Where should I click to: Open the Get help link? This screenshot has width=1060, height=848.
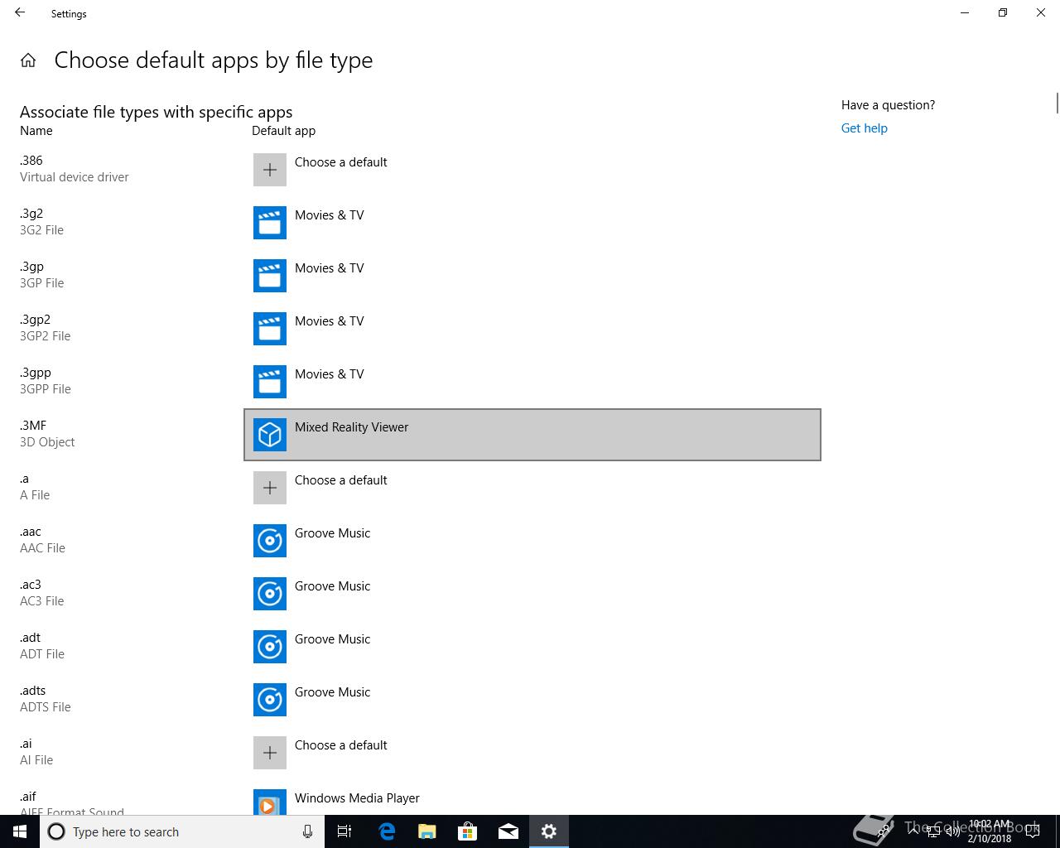(x=864, y=128)
